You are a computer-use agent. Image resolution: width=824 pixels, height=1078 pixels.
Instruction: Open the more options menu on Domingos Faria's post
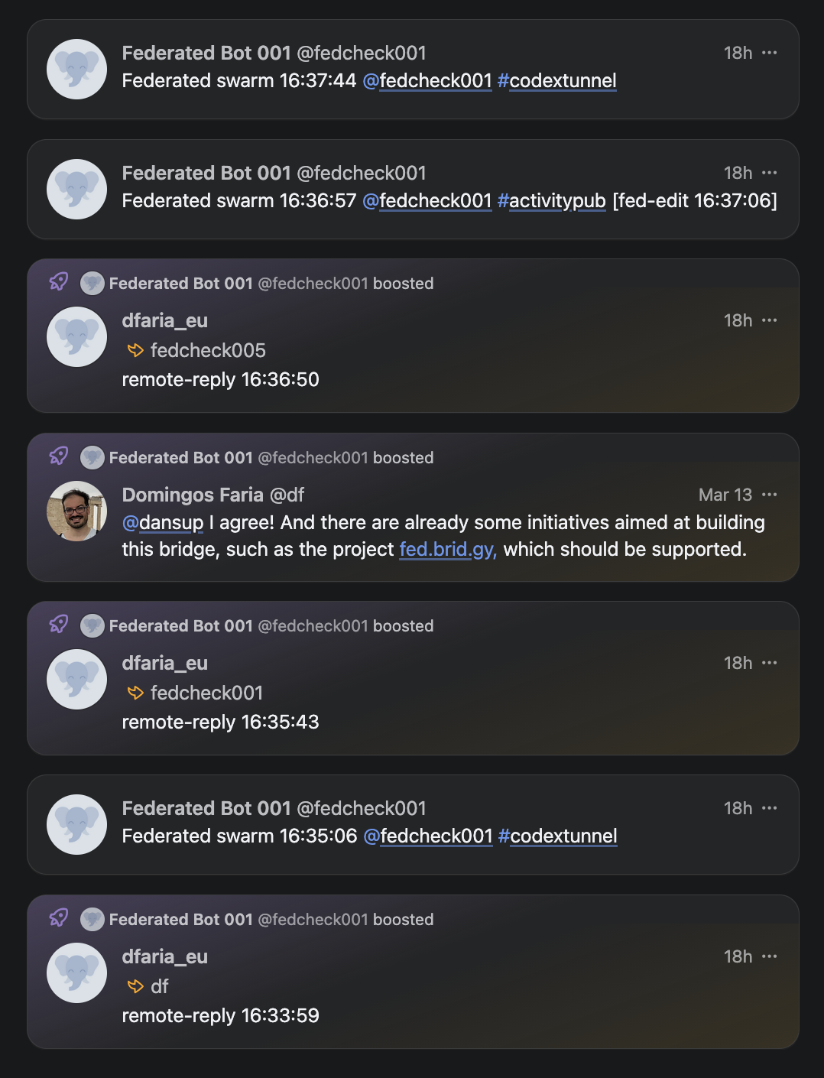(x=770, y=495)
